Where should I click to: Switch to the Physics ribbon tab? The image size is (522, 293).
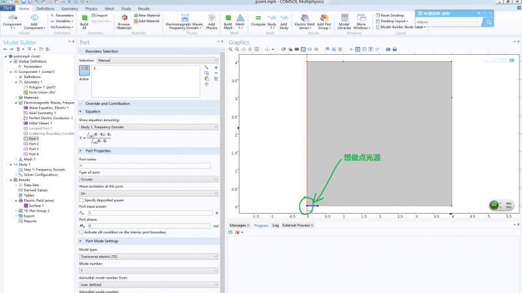pyautogui.click(x=91, y=9)
